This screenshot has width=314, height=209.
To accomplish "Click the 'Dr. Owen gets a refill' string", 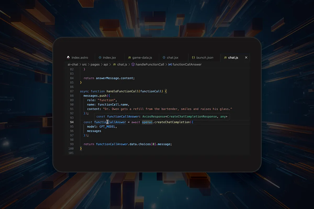I will [x=167, y=109].
